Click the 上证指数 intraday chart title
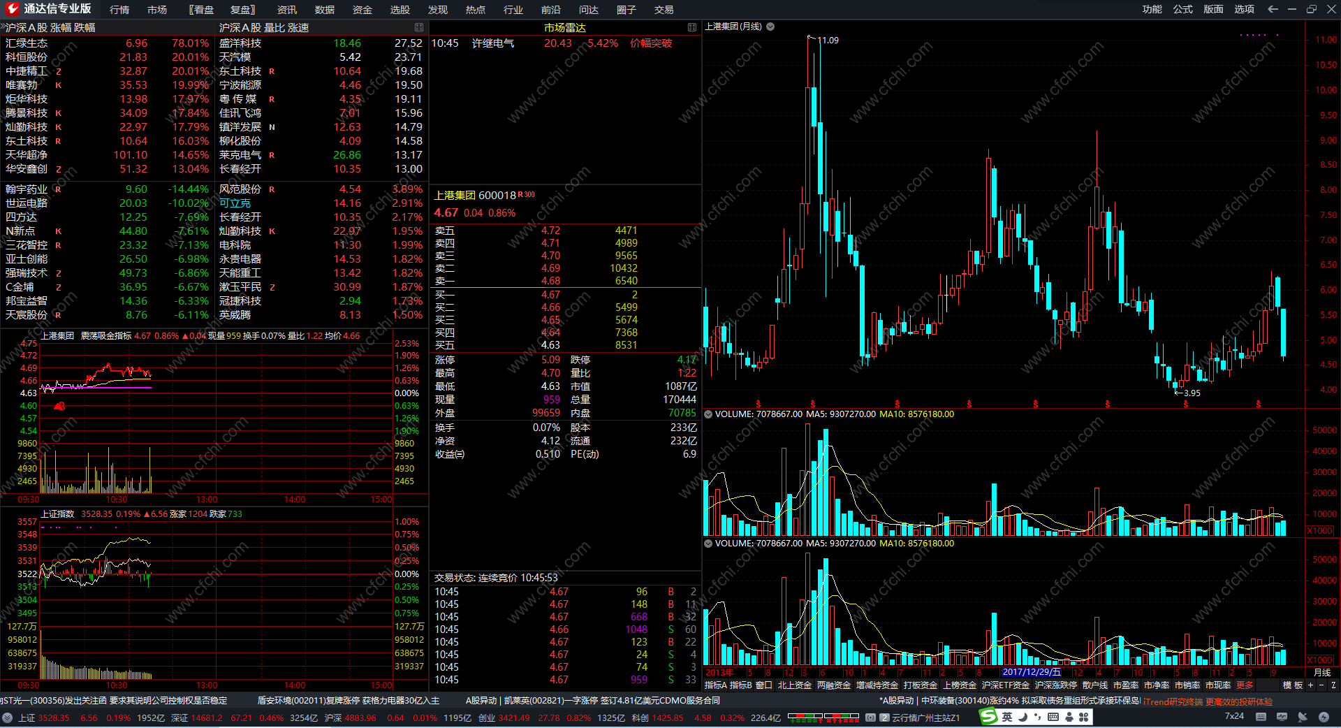Image resolution: width=1341 pixels, height=728 pixels. (x=57, y=514)
